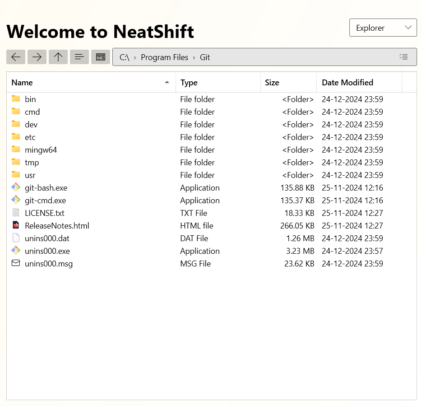Image resolution: width=422 pixels, height=406 pixels.
Task: Toggle sorting by Date Modified column
Action: point(347,82)
